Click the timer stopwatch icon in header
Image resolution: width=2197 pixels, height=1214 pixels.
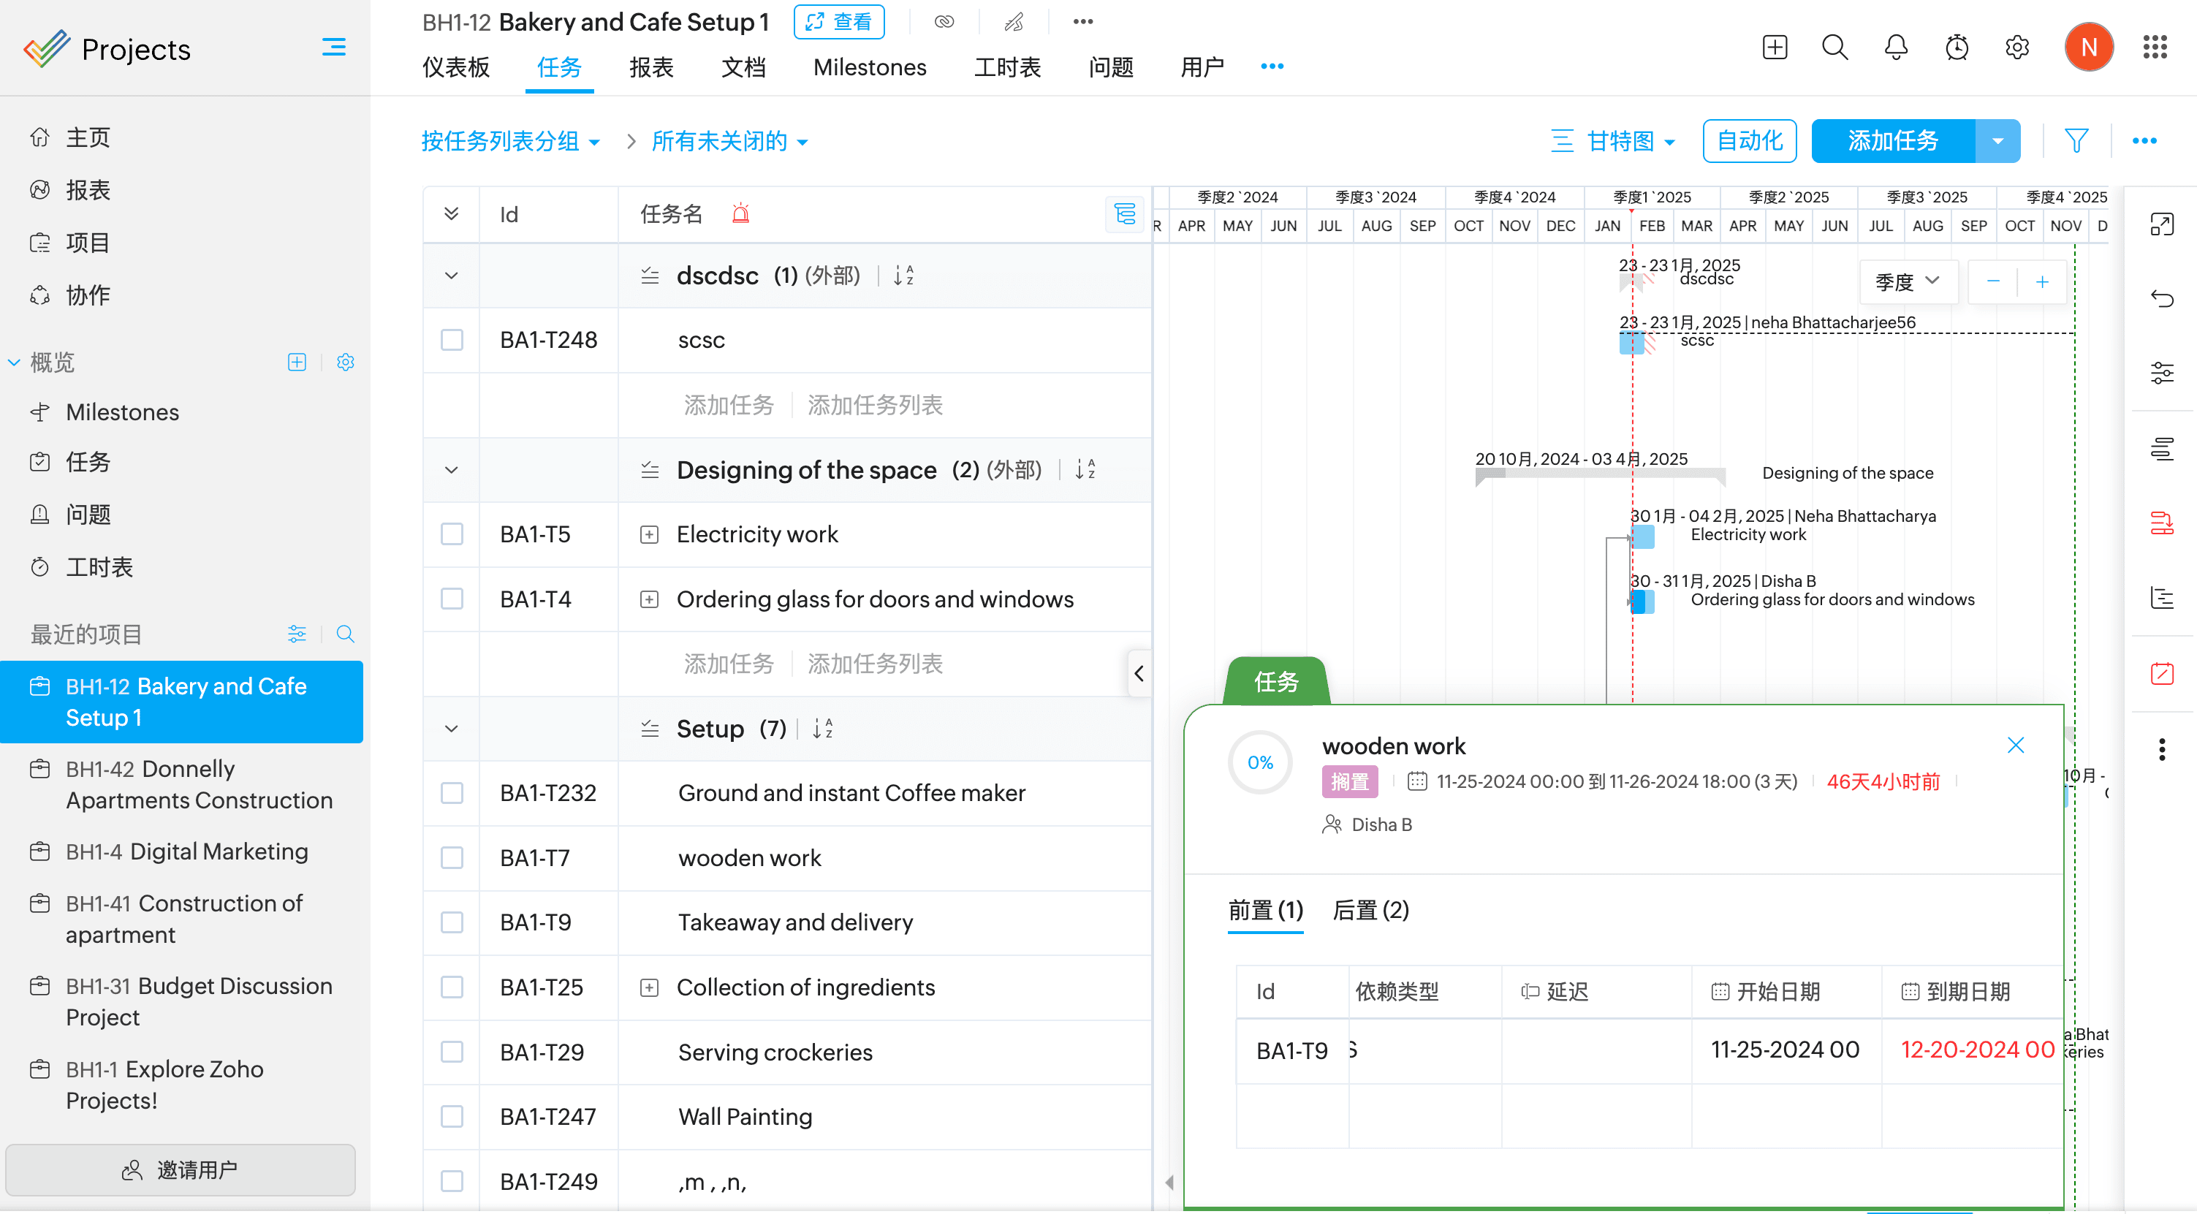1957,48
